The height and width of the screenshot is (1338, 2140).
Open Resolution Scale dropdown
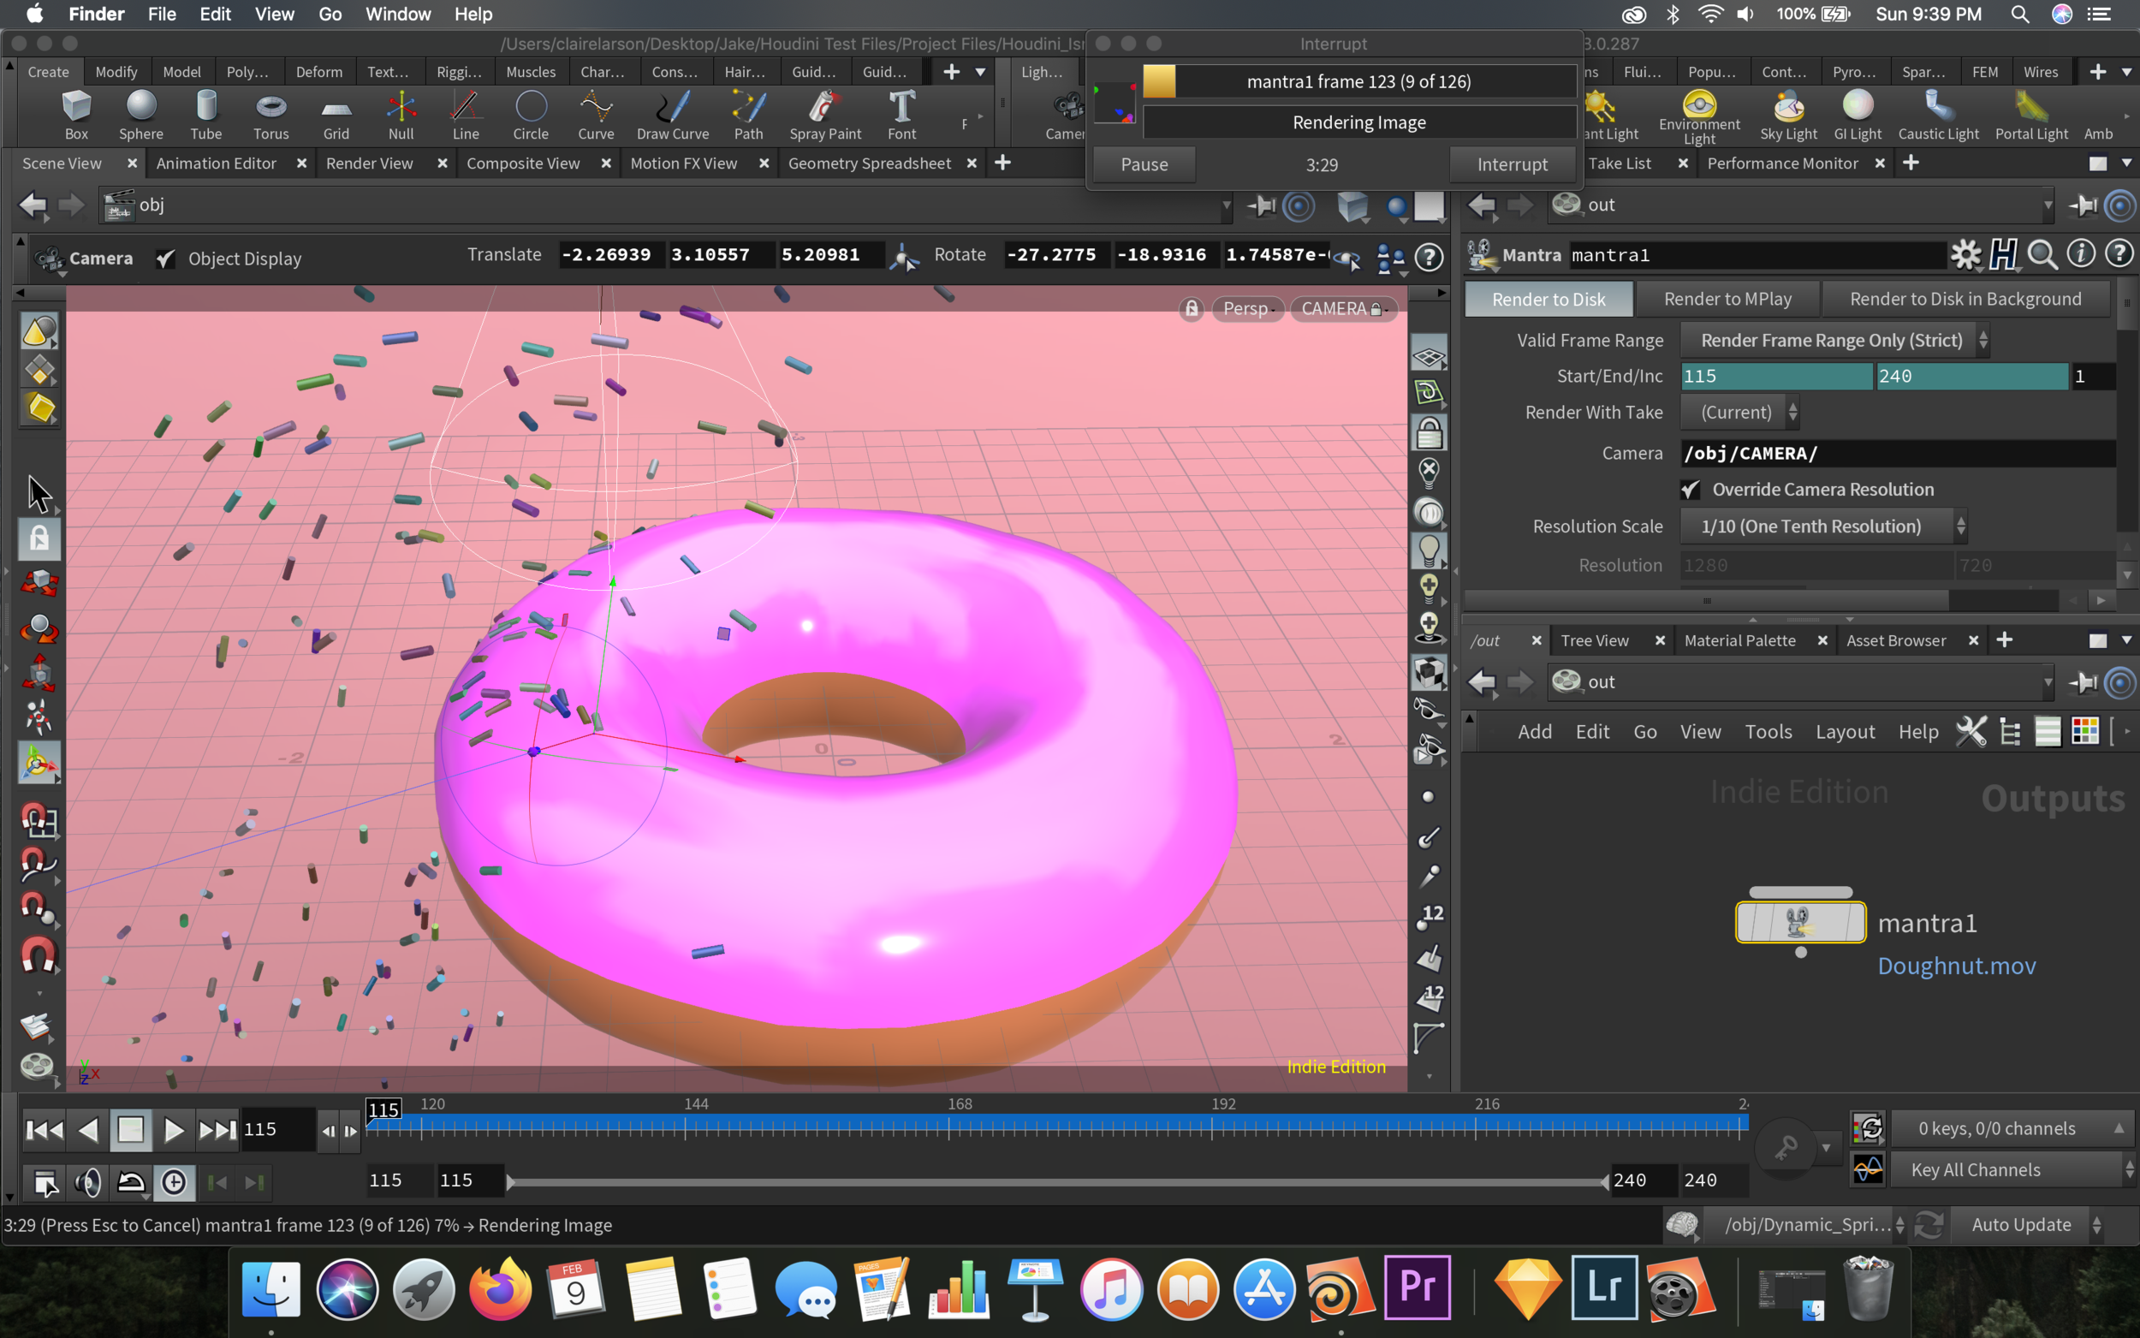tap(1822, 526)
